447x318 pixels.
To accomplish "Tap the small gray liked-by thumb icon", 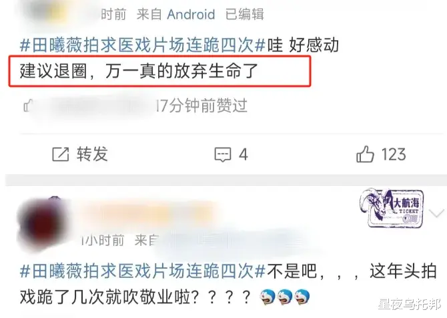I will (28, 106).
